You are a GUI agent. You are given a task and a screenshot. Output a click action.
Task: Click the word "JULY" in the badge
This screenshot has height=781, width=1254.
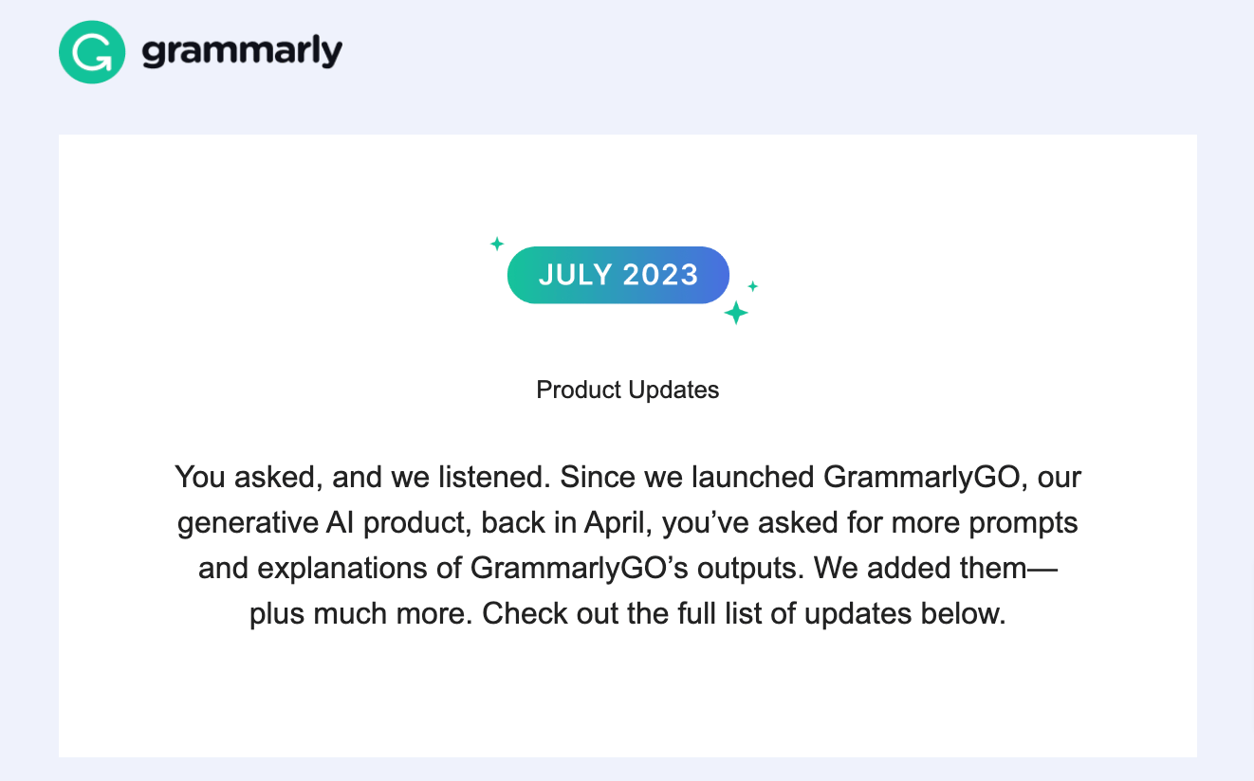click(573, 275)
